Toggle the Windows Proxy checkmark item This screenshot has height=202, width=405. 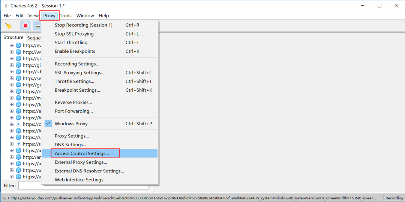pyautogui.click(x=99, y=124)
